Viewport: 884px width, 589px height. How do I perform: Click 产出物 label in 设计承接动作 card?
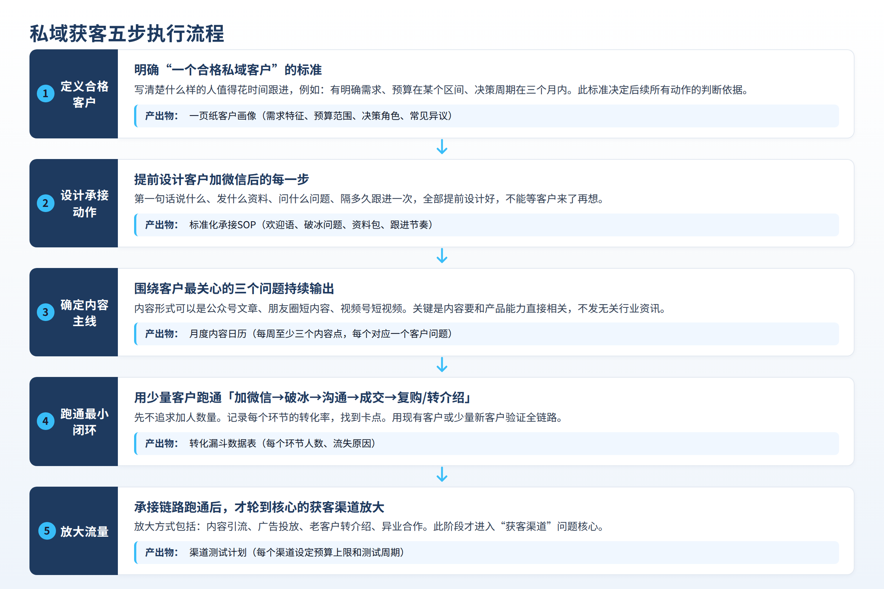[x=162, y=225]
